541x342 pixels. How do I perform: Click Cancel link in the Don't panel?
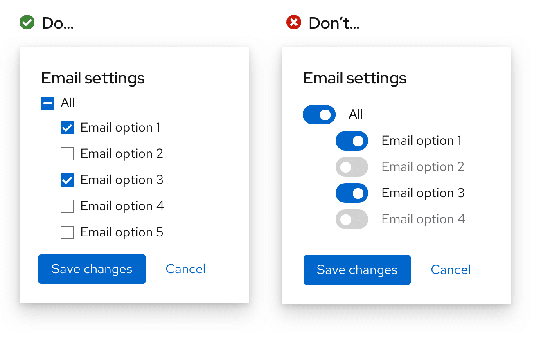click(x=451, y=270)
